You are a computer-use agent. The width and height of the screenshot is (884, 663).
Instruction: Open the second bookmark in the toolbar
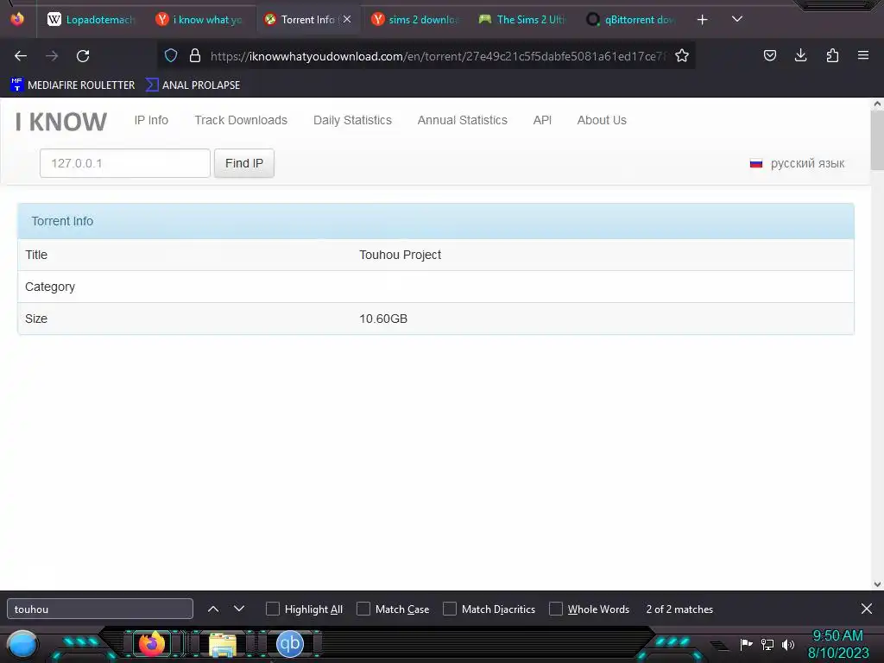click(x=193, y=85)
